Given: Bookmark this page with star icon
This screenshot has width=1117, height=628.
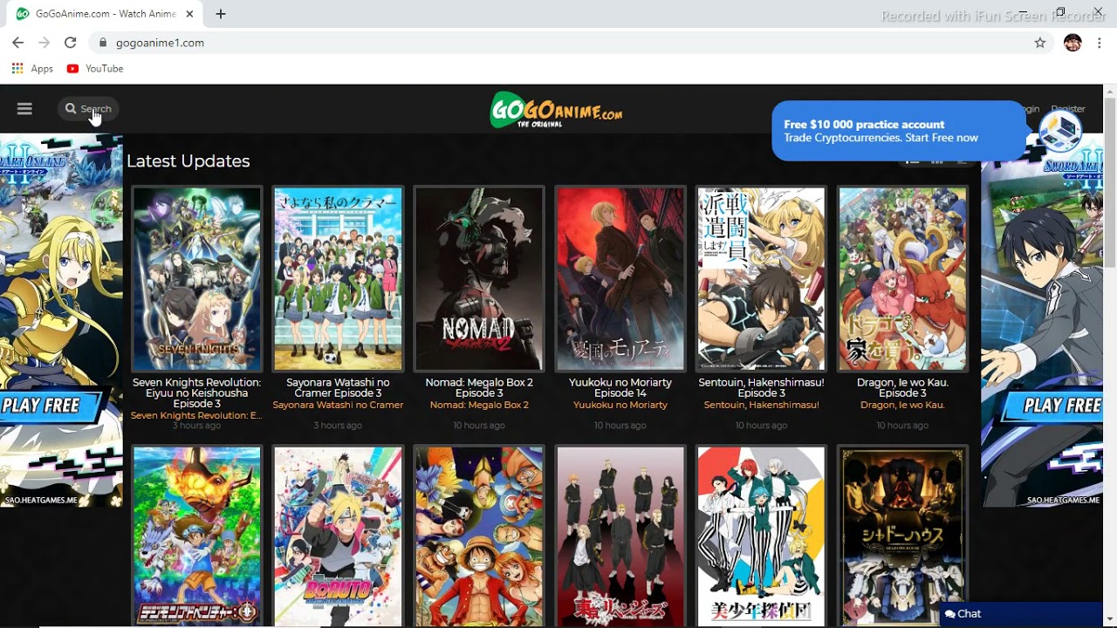Looking at the screenshot, I should click(x=1040, y=43).
